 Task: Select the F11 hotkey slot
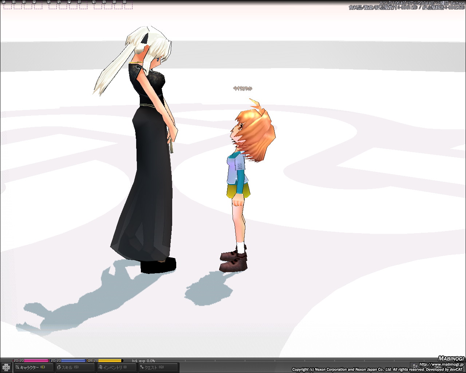point(118,5)
